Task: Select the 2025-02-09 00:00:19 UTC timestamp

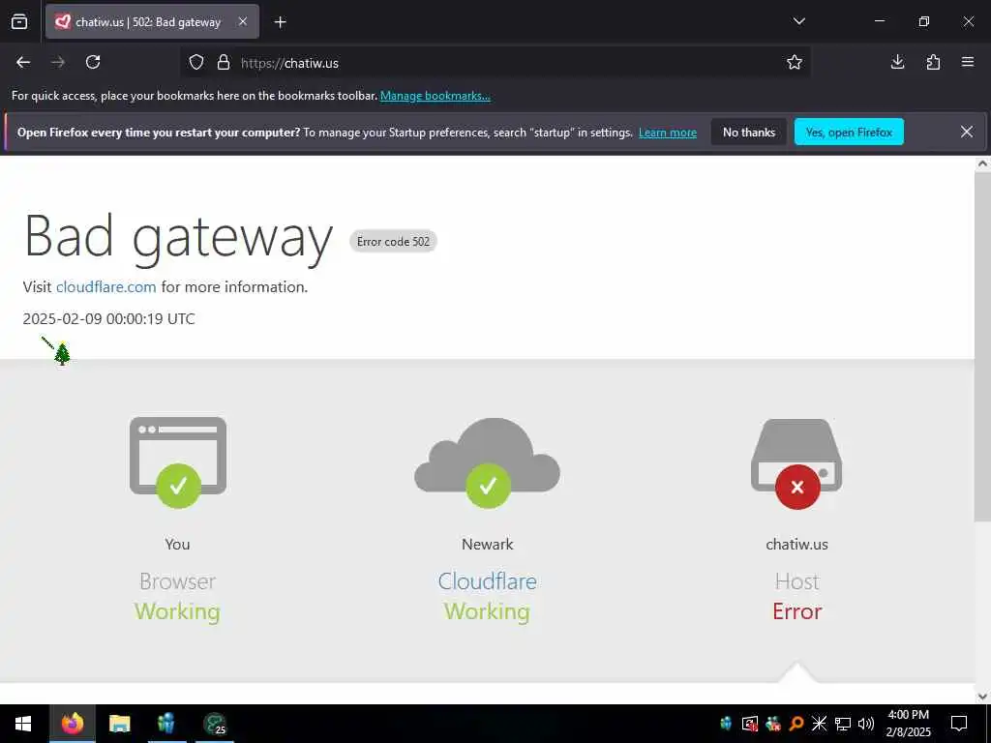Action: click(108, 318)
